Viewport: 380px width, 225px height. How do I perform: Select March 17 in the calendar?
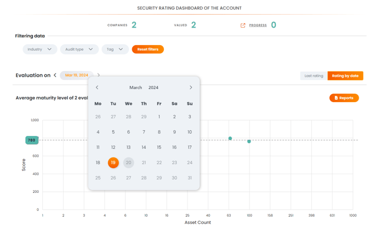[x=190, y=147]
